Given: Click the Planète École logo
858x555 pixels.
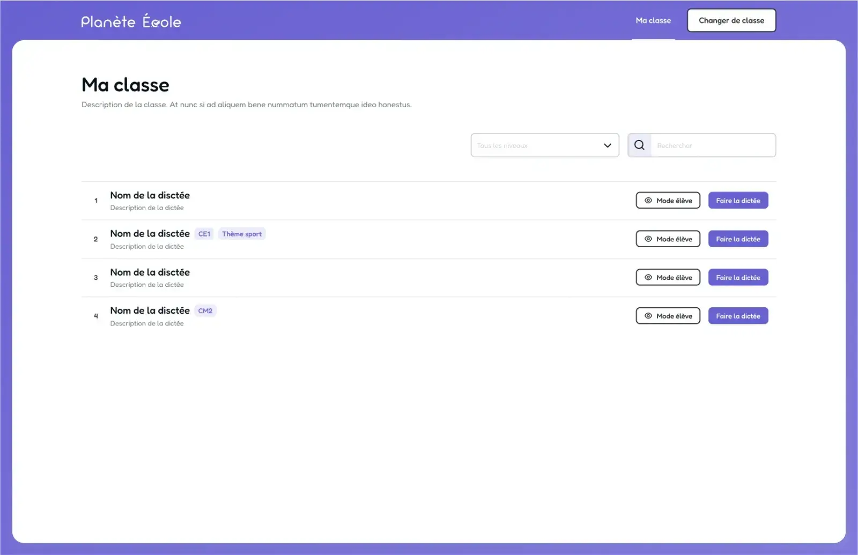Looking at the screenshot, I should tap(131, 21).
